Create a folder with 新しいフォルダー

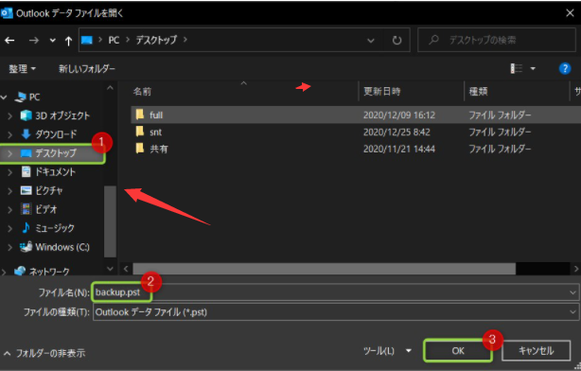coord(87,68)
